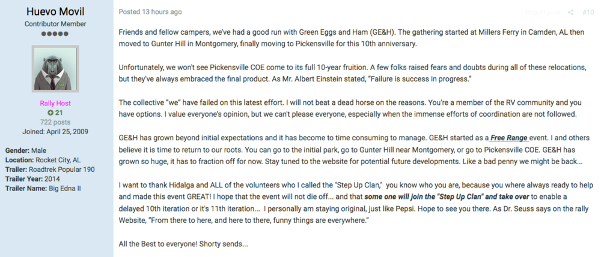This screenshot has width=601, height=257.
Task: Open the monkey-in-suit avatar image
Action: pyautogui.click(x=55, y=68)
